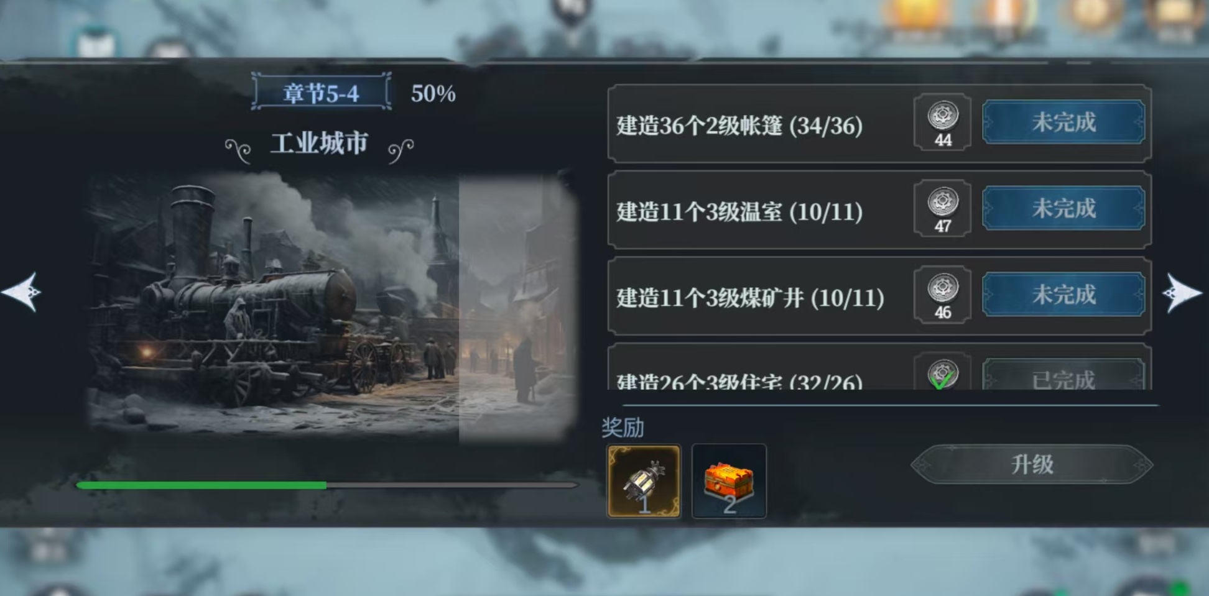This screenshot has width=1209, height=596.
Task: Click the 已完成 button for 3级住宅
Action: 1063,375
